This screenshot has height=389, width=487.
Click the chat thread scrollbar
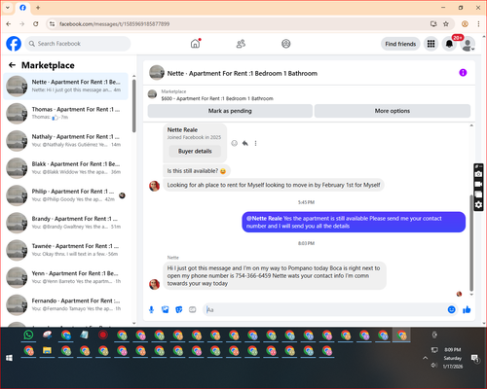click(x=471, y=243)
